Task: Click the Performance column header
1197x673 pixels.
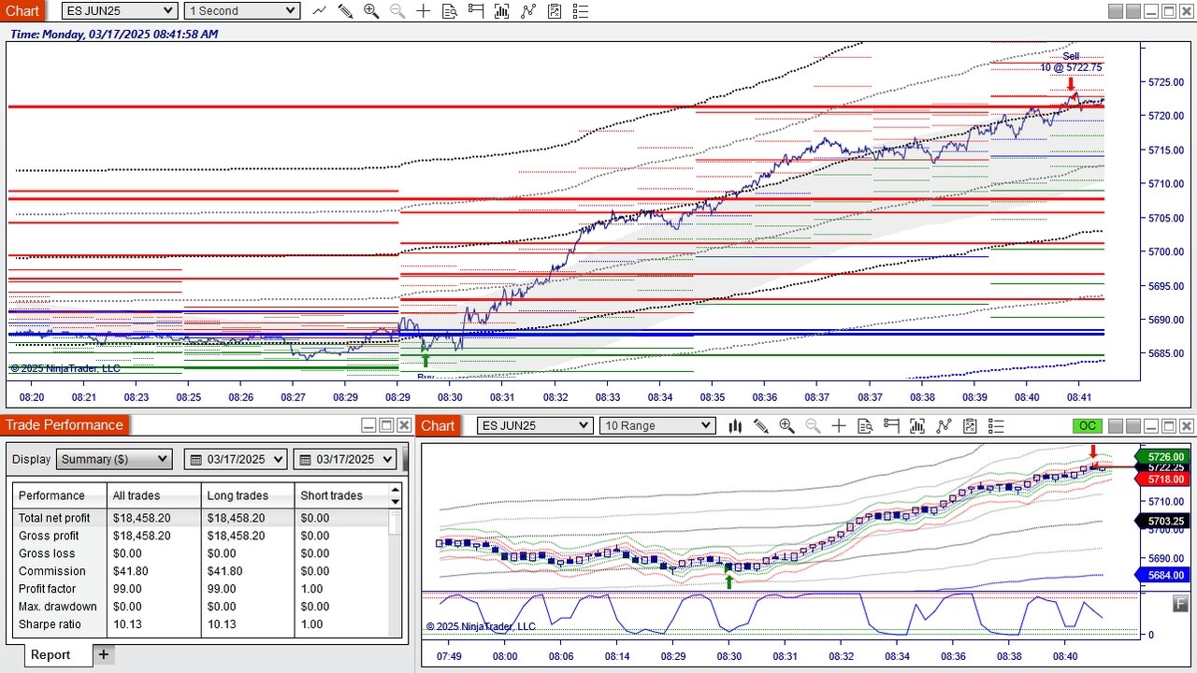Action: [60, 495]
